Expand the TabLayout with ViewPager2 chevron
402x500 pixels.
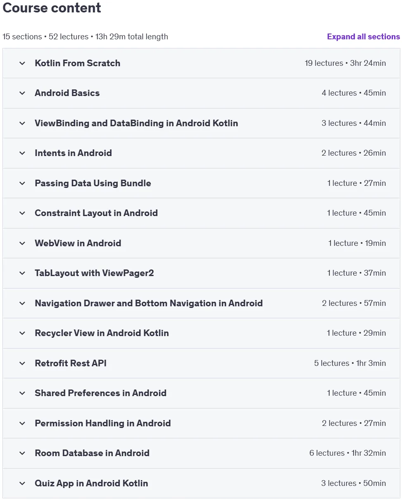coord(22,273)
